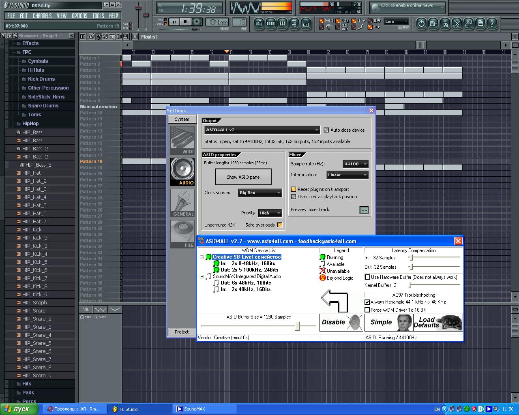The height and width of the screenshot is (415, 519).
Task: Select the playlist zoom tool
Action: coord(127,36)
